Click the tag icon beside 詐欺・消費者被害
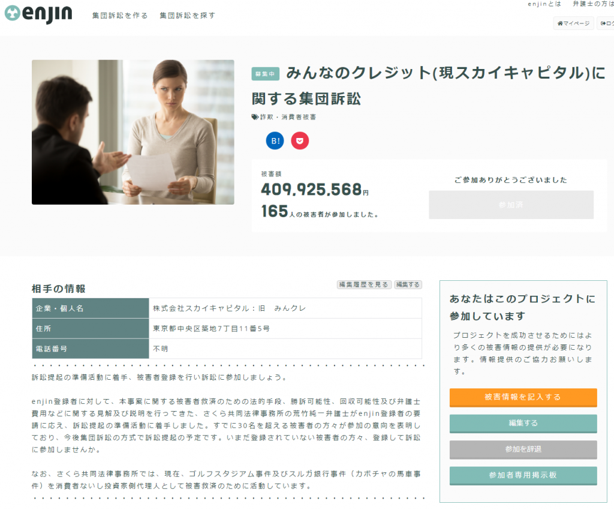Viewport: 614px width, 510px height. coord(255,116)
